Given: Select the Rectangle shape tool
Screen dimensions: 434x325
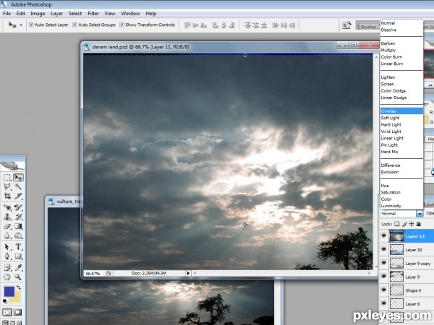Looking at the screenshot, I should click(18, 256).
